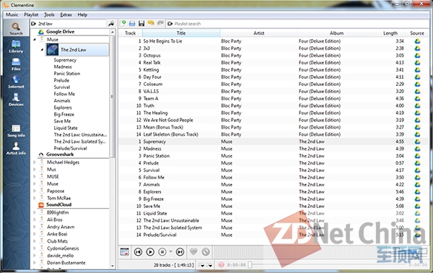
Task: Toggle the love heart button
Action: [193, 252]
